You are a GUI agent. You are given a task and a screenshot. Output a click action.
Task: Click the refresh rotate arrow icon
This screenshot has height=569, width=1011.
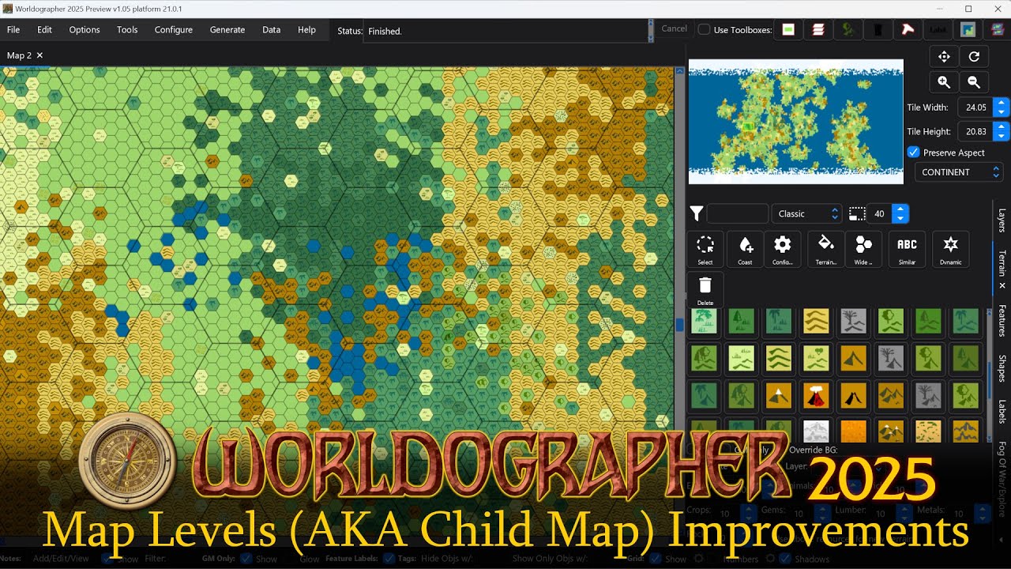(x=974, y=57)
